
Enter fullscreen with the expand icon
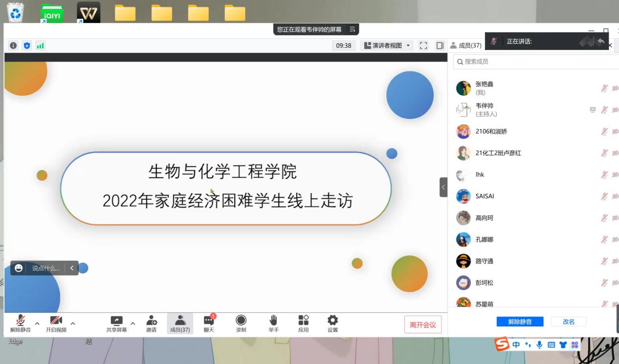click(x=423, y=45)
